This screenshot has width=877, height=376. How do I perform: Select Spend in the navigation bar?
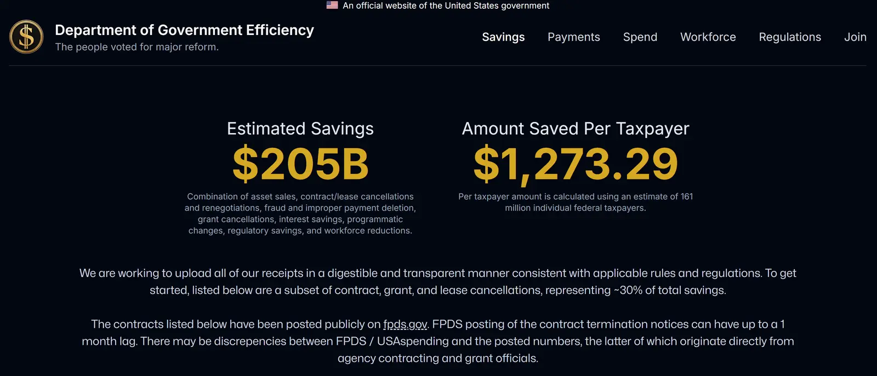tap(640, 37)
